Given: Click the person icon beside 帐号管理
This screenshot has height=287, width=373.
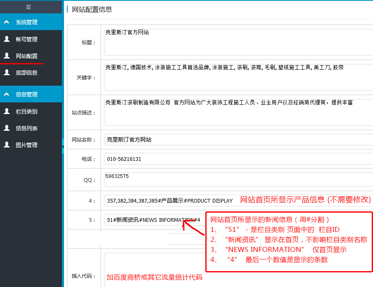Looking at the screenshot, I should (x=7, y=39).
